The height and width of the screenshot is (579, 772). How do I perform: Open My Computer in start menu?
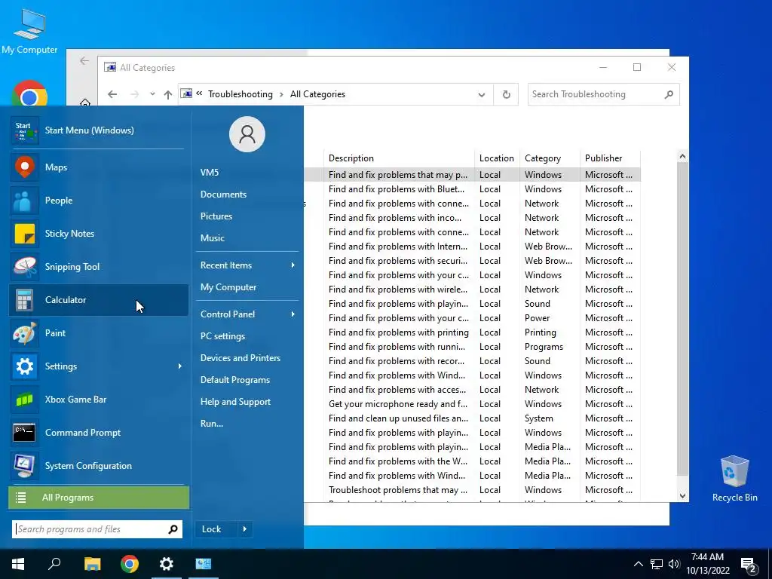228,287
